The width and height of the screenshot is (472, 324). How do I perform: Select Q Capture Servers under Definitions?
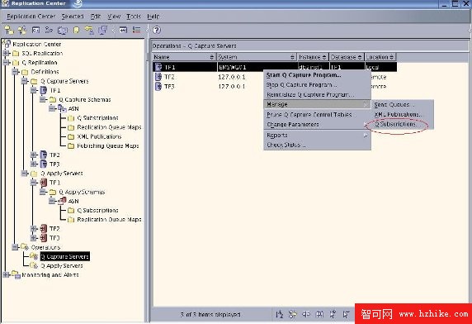64,81
